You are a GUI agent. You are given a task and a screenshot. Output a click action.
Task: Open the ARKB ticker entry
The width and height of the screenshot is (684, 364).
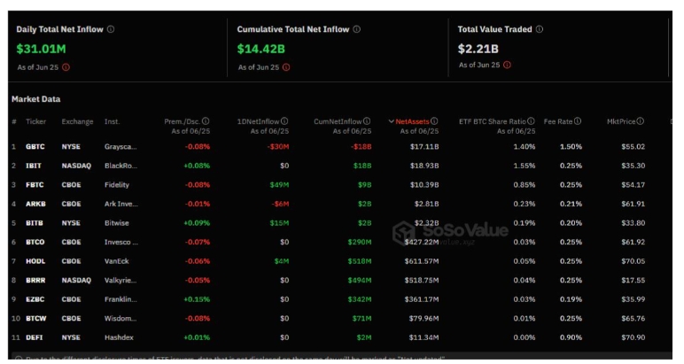click(36, 204)
